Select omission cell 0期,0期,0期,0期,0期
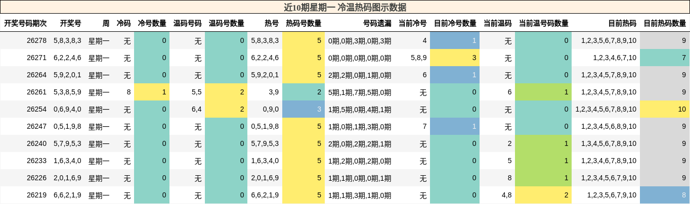The height and width of the screenshot is (204, 690). (360, 58)
